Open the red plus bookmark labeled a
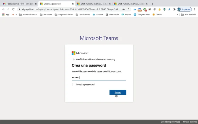 [x=14, y=14]
